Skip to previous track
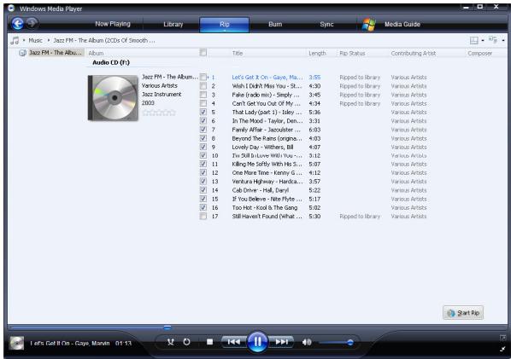The width and height of the screenshot is (511, 359). (x=233, y=342)
